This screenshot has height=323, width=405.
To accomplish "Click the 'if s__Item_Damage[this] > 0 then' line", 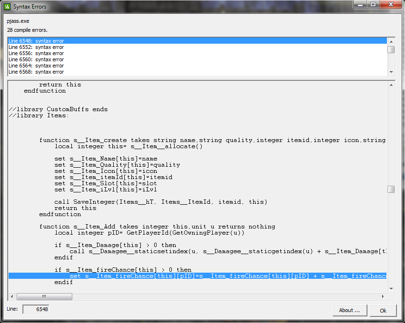I will pyautogui.click(x=115, y=245).
